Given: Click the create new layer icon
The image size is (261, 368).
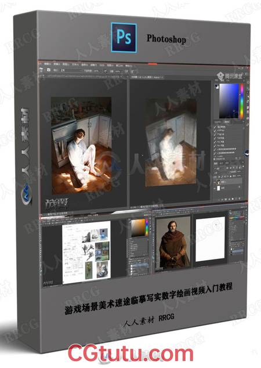Looking at the screenshot, I should 235,199.
